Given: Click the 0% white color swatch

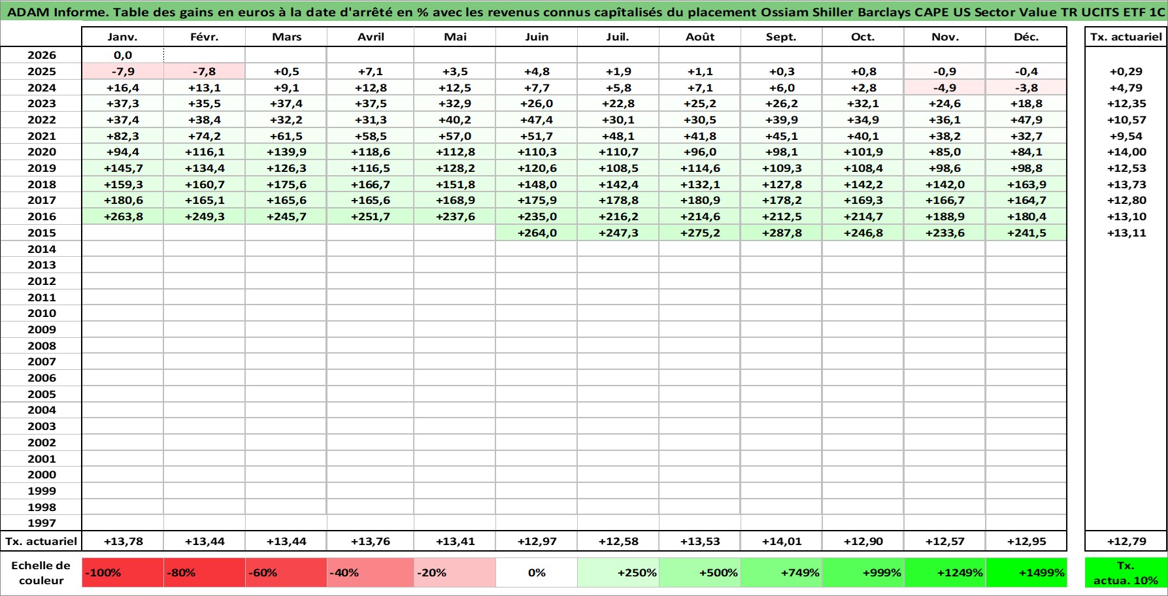Looking at the screenshot, I should (x=537, y=572).
